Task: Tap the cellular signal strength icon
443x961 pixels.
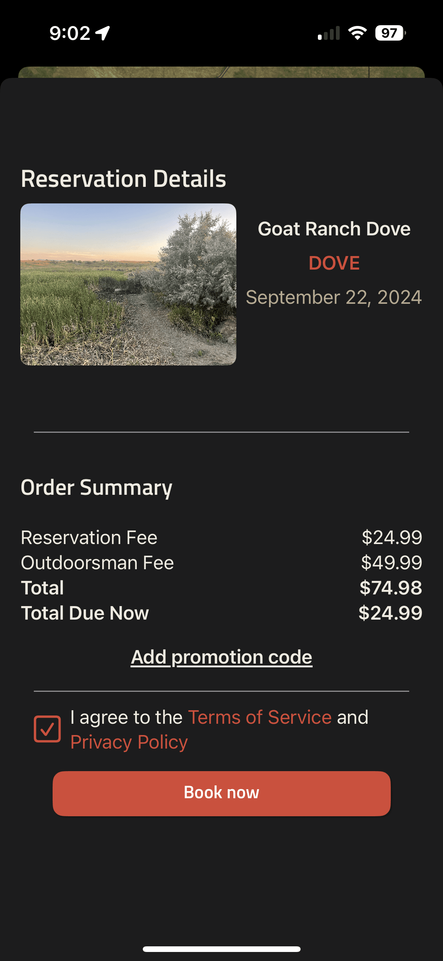Action: coord(329,33)
